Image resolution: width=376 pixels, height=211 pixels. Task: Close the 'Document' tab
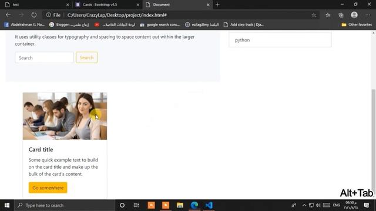click(208, 5)
